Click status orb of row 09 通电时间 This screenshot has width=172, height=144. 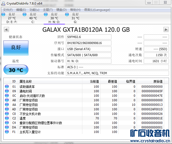pyautogui.click(x=7, y=91)
